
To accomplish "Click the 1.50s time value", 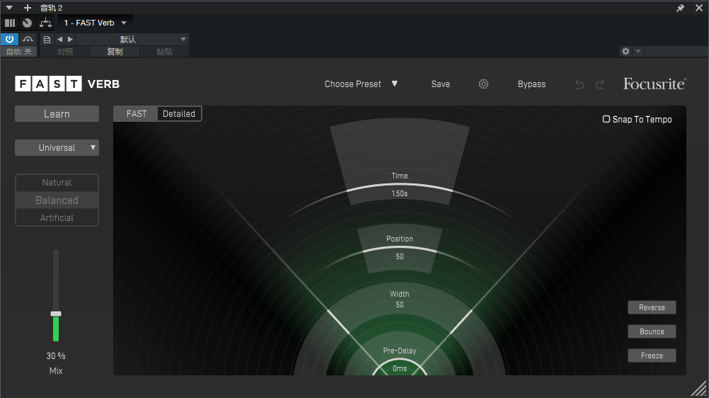I will [400, 193].
